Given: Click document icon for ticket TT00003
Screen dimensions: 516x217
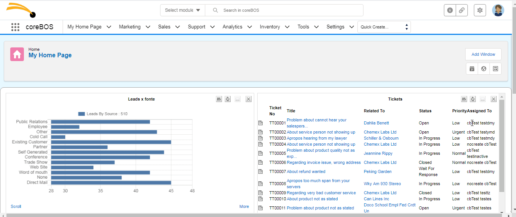Looking at the screenshot, I should (260, 138).
